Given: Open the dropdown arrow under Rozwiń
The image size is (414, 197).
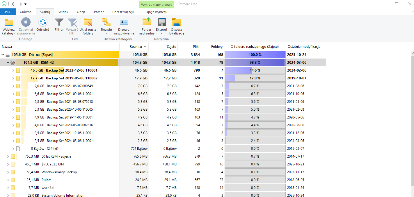Looking at the screenshot, I should 106,33.
